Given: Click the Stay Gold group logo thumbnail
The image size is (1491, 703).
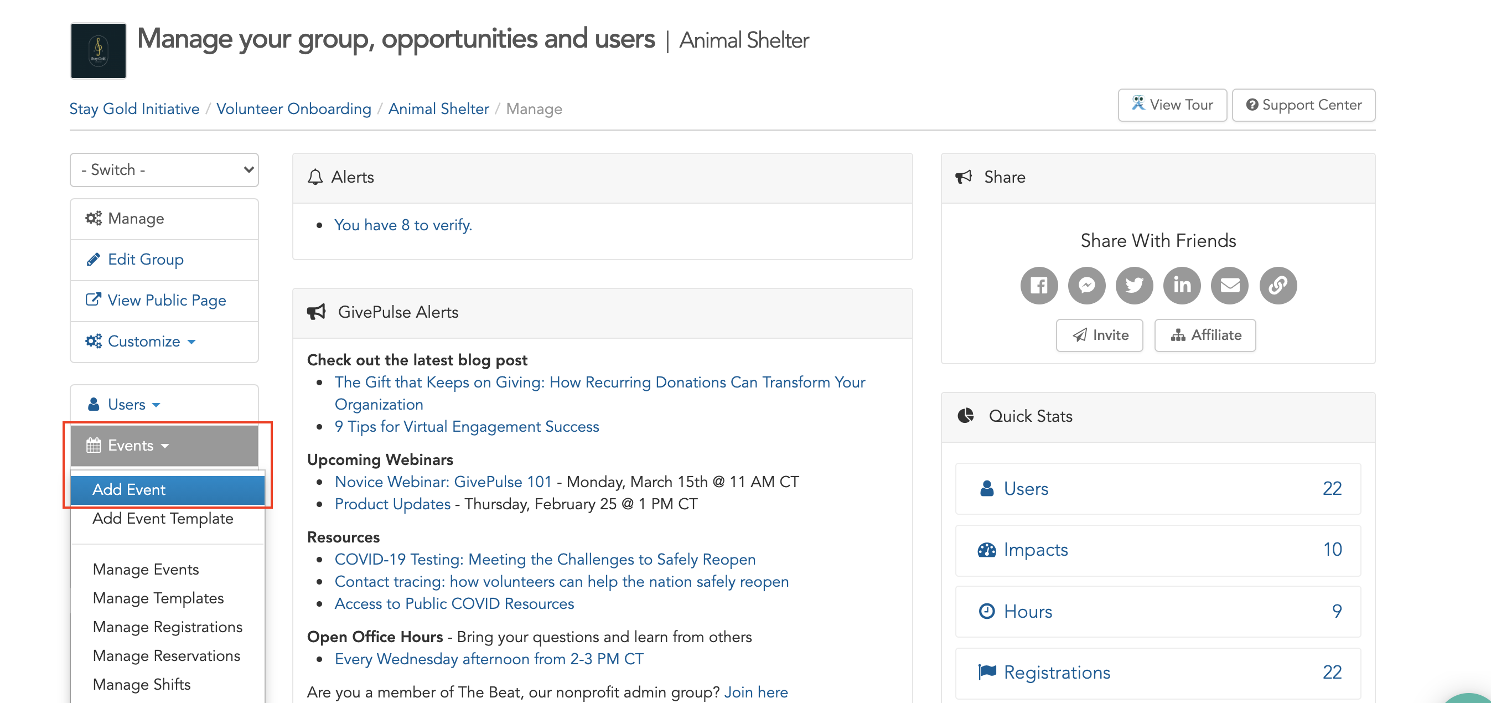Looking at the screenshot, I should (99, 50).
